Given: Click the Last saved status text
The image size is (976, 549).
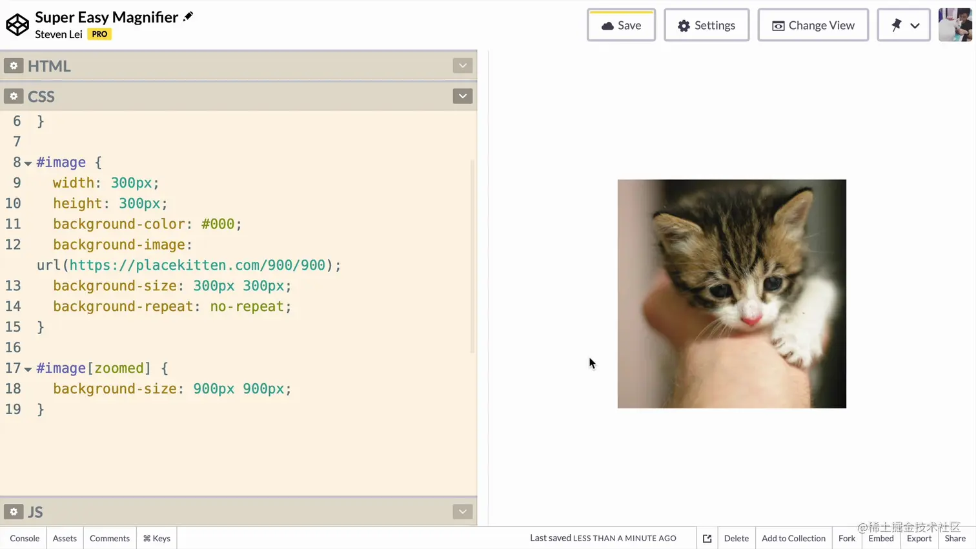Looking at the screenshot, I should pyautogui.click(x=603, y=538).
